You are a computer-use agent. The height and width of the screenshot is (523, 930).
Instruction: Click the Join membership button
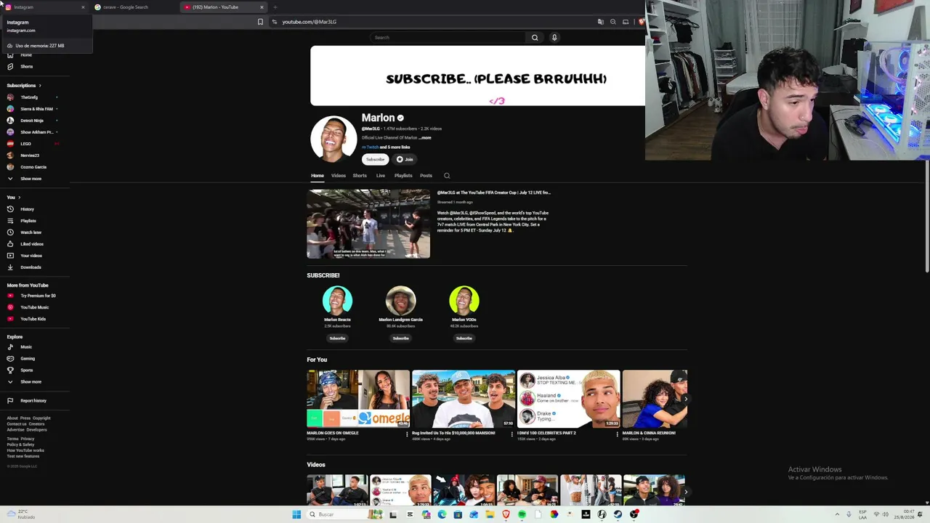(x=405, y=160)
